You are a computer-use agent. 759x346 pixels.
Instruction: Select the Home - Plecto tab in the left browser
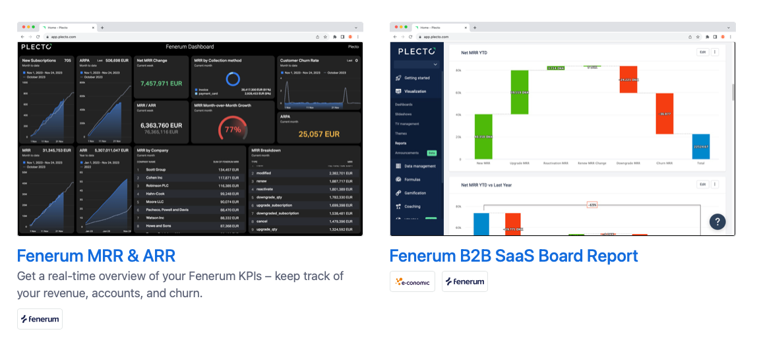coord(69,28)
